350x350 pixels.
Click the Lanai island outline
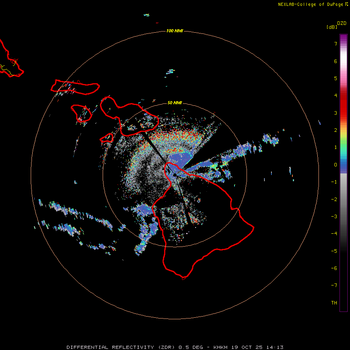[x=81, y=114]
